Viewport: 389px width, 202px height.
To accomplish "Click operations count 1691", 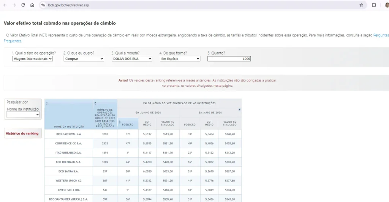I will (x=105, y=153).
